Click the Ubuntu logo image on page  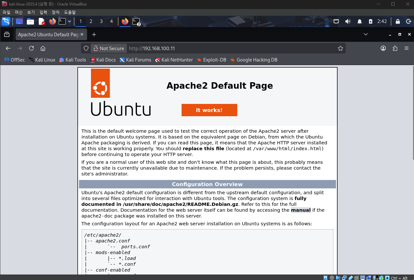(x=120, y=92)
